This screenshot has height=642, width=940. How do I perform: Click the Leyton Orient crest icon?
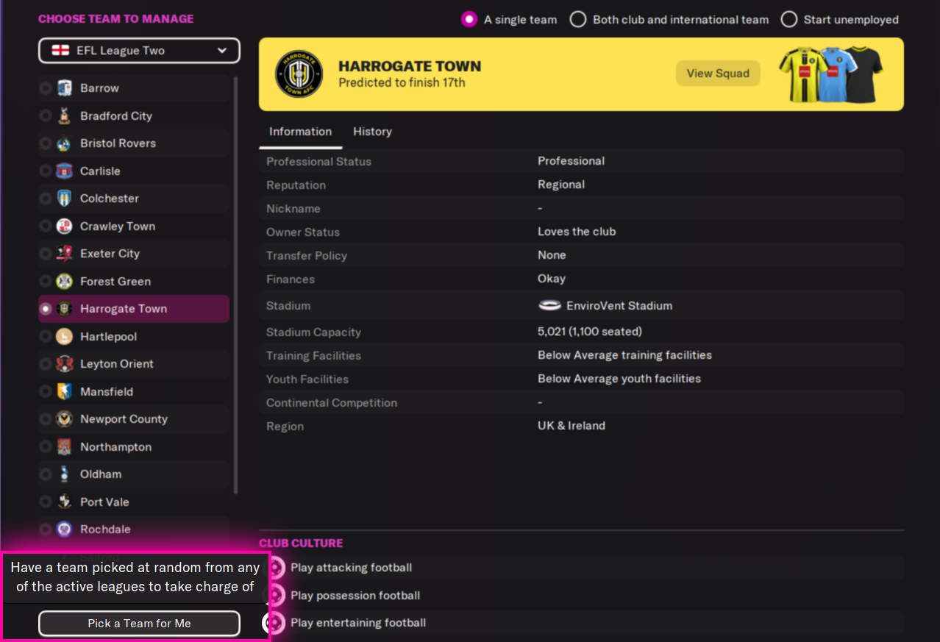pos(65,364)
